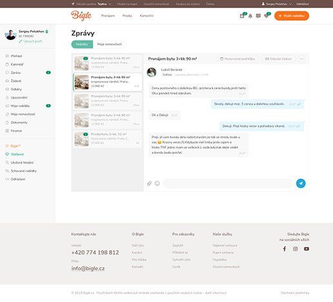Viewport: 333px width, 302px height.
Task: Expand the Teplice location dropdown
Action: (105, 4)
